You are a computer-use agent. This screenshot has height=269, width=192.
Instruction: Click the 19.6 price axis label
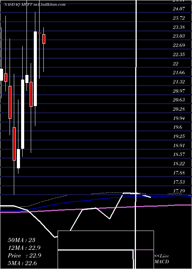pyautogui.click(x=177, y=127)
